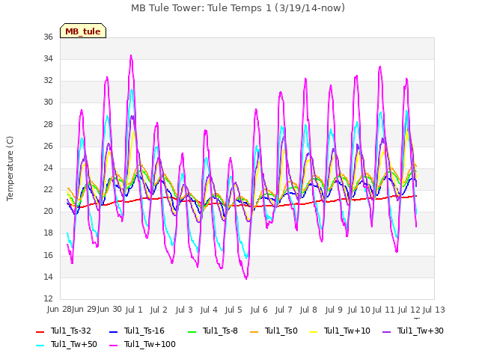Select the Tul1_Tw+30 legend label
Screen dimensions: 479x359
point(421,331)
